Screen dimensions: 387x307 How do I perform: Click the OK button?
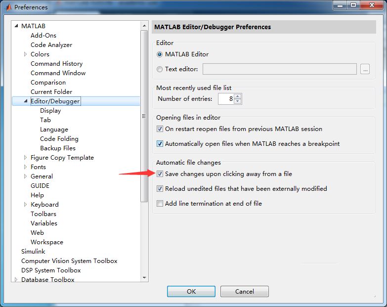(191, 292)
